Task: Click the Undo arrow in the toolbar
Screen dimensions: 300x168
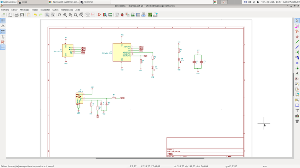Action: click(x=35, y=15)
